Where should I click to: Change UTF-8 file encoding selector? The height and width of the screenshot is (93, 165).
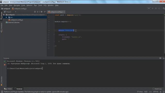[x=156, y=92]
